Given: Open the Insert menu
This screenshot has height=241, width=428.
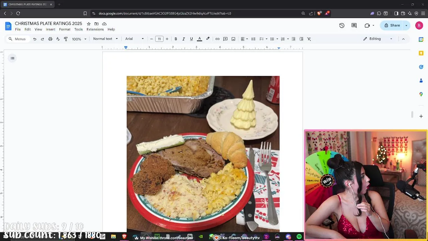Looking at the screenshot, I should [x=50, y=29].
